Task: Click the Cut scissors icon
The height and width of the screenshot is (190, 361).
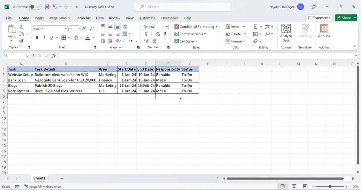Action: coord(21,27)
